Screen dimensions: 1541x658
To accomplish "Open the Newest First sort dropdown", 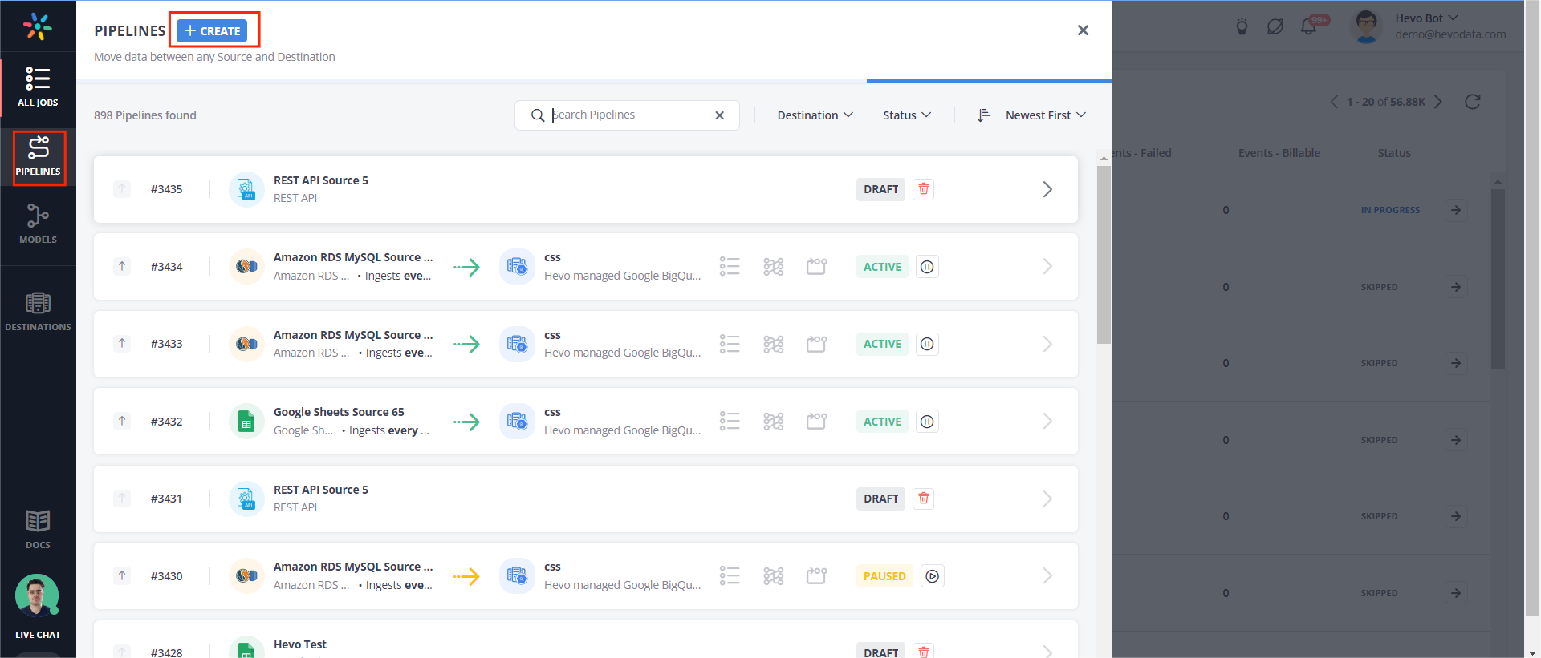I will 1046,115.
